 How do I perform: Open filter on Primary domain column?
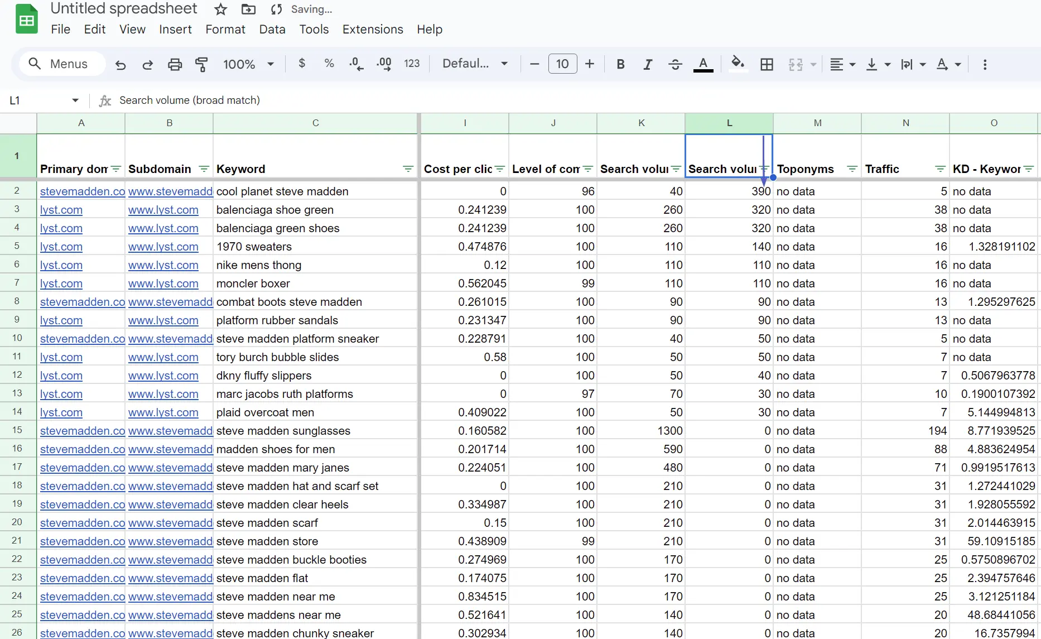[x=116, y=169]
